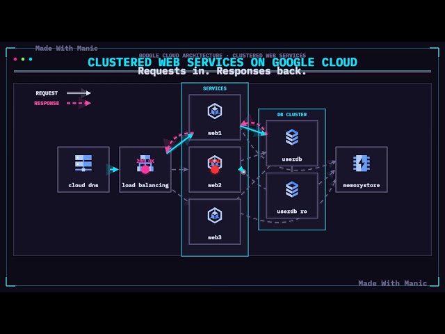Click the RESPONSE legend label
Screen dimensions: 445x334
[47, 104]
